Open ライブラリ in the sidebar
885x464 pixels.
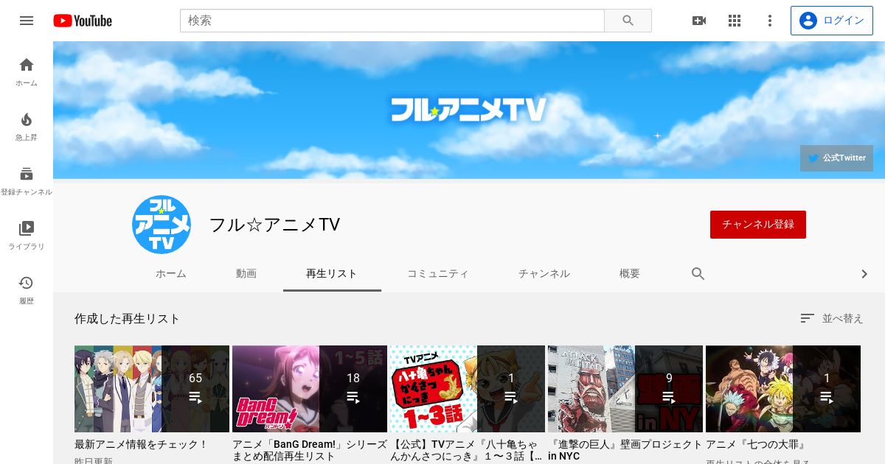(x=27, y=236)
